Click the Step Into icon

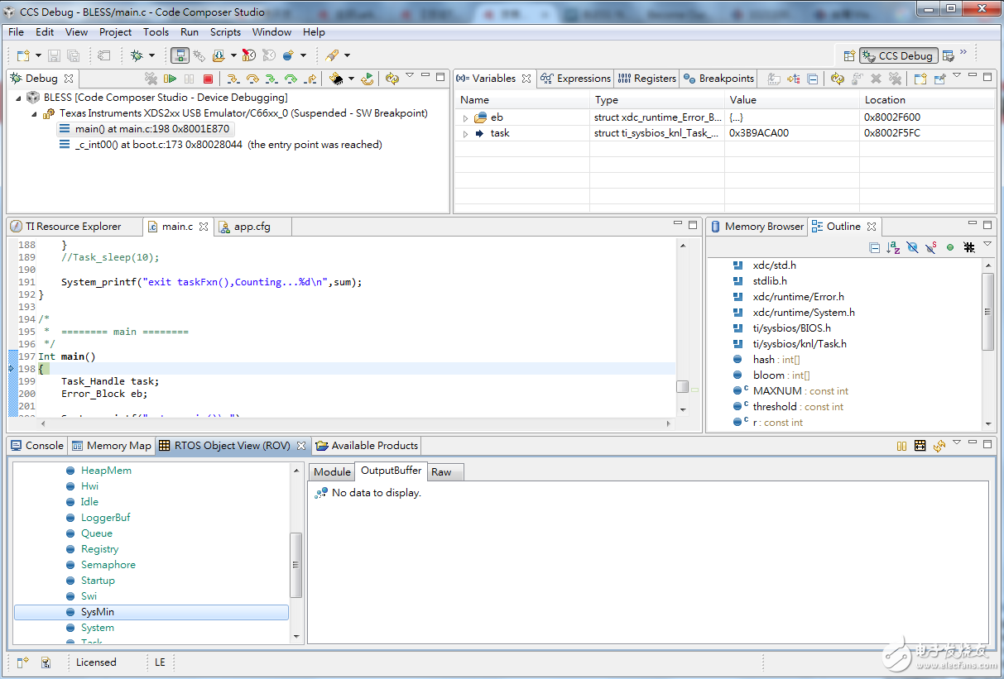(234, 79)
